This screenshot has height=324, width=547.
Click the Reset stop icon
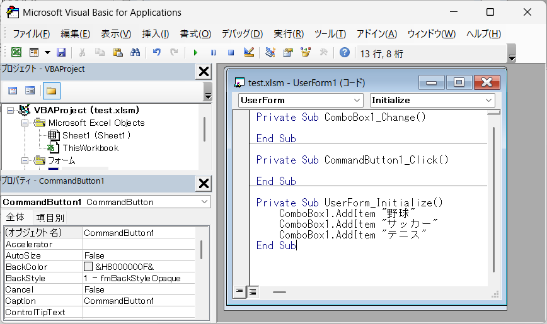tap(231, 53)
